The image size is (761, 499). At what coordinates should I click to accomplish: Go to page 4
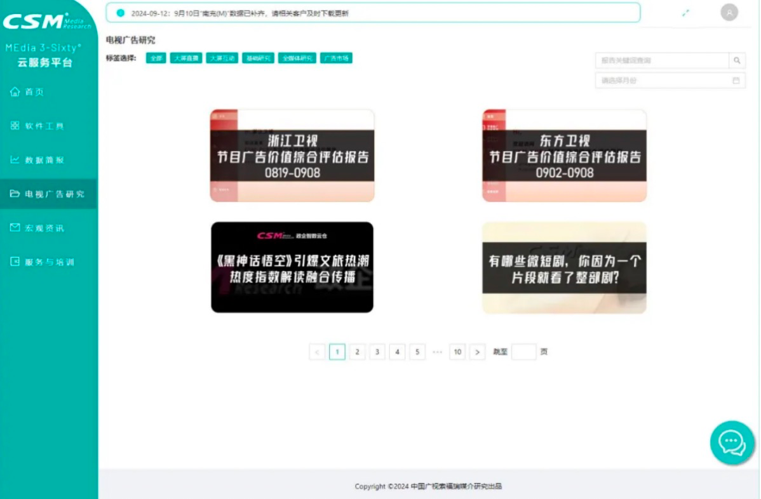[x=397, y=352]
